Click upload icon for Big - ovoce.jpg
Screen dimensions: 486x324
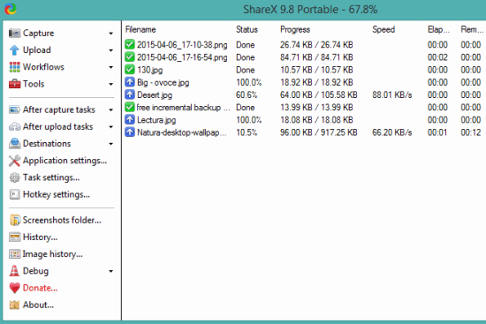click(130, 82)
